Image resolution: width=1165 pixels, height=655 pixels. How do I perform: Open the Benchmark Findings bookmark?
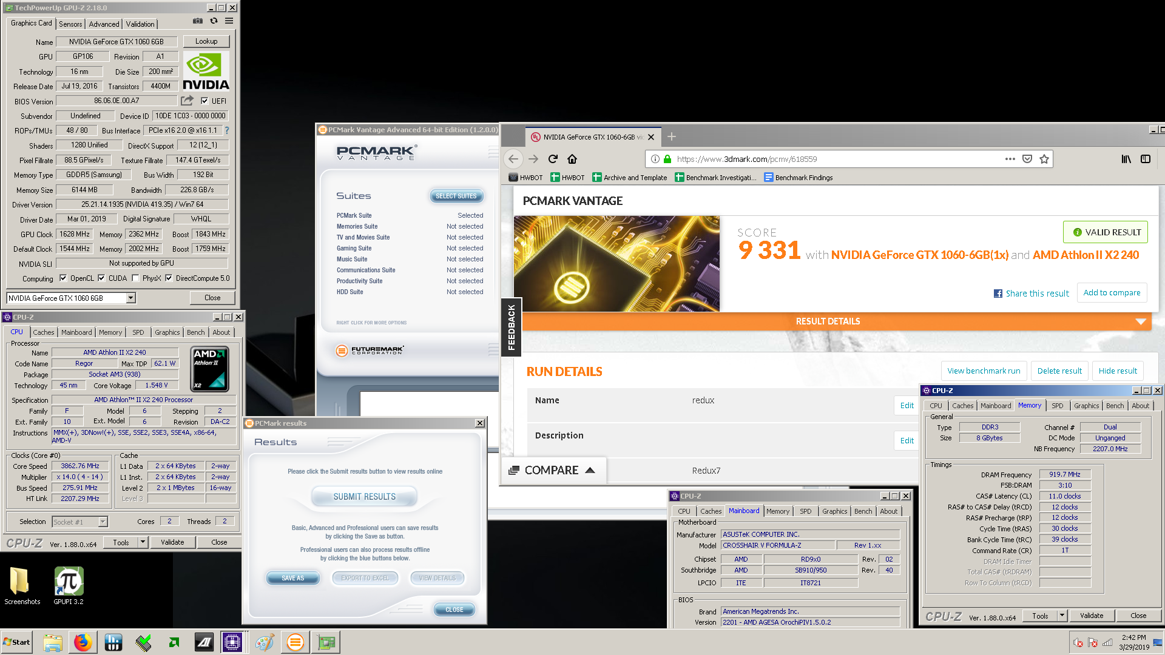coord(799,178)
